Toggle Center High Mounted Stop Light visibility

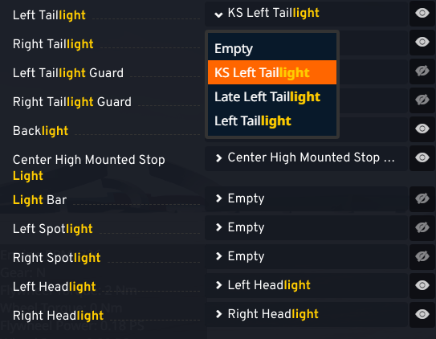pos(422,157)
